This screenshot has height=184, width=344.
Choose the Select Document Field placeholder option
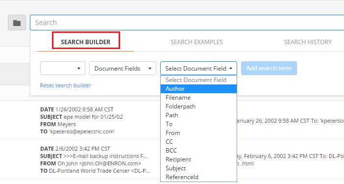[198, 80]
